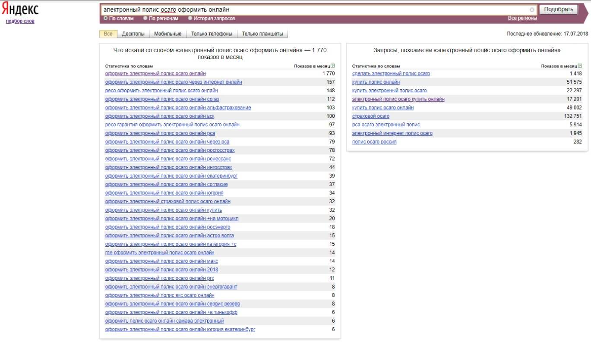Click the 51 575 impressions value
The width and height of the screenshot is (591, 342).
574,82
